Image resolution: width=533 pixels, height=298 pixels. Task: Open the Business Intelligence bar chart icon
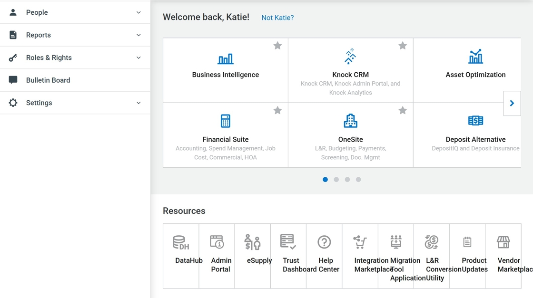[x=226, y=59]
